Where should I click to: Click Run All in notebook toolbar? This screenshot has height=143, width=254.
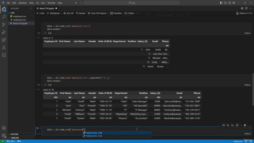point(69,13)
